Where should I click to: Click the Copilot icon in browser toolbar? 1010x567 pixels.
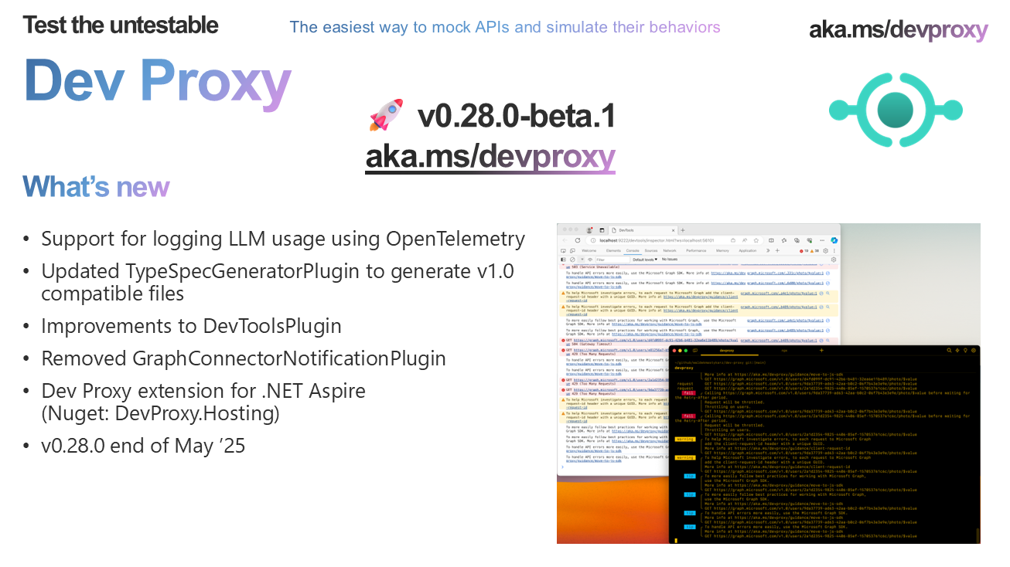834,240
